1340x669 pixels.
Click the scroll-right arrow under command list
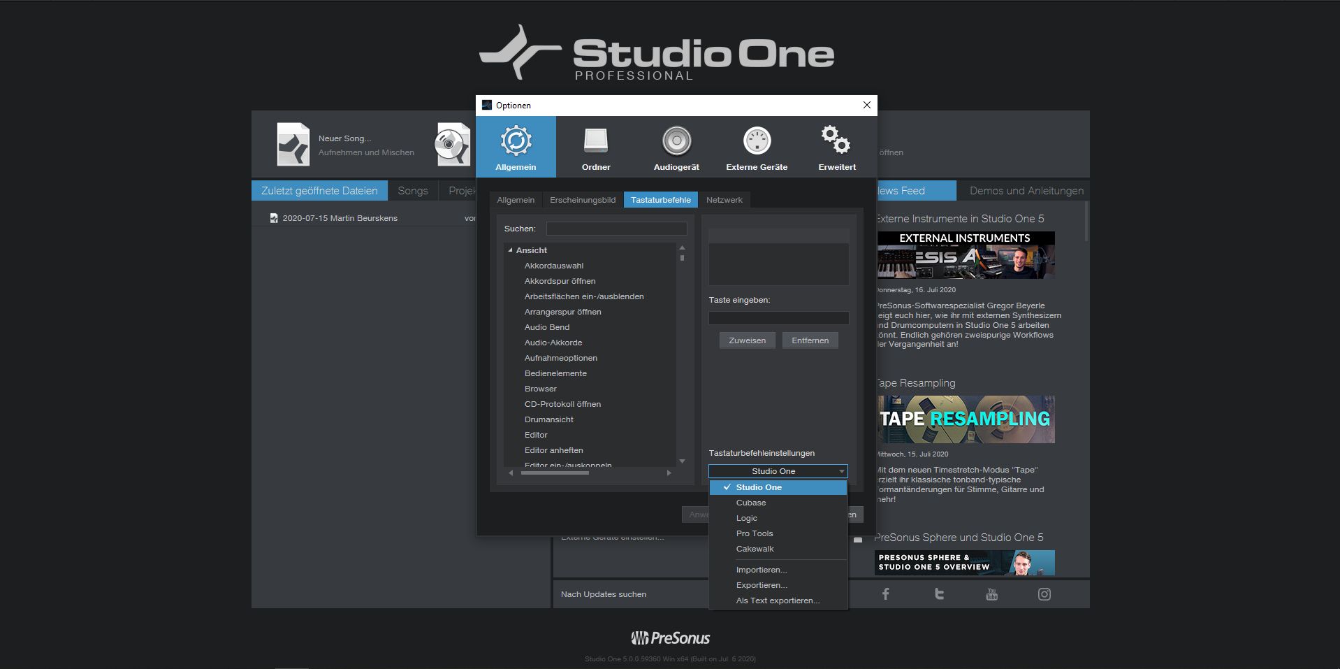(669, 473)
